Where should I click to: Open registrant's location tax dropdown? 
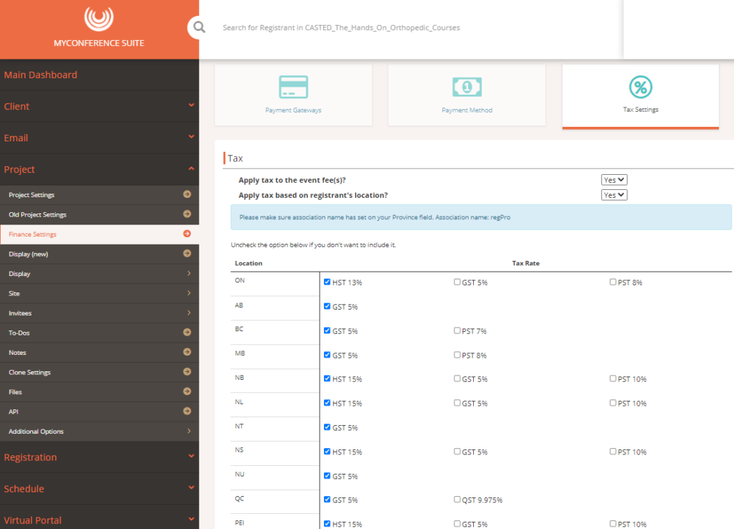tap(614, 195)
